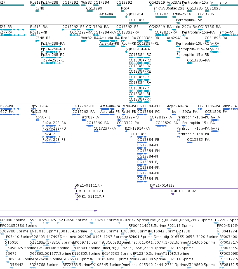Click the CG13386-PA protein label
The height and width of the screenshot is (269, 238).
click(209, 106)
